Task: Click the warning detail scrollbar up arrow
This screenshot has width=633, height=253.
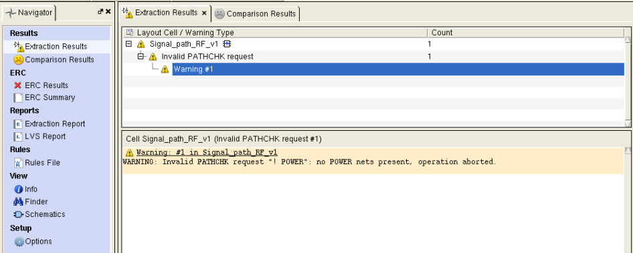Action: 628,150
